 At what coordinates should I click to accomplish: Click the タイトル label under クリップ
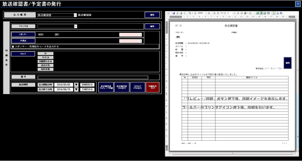(x=45, y=58)
